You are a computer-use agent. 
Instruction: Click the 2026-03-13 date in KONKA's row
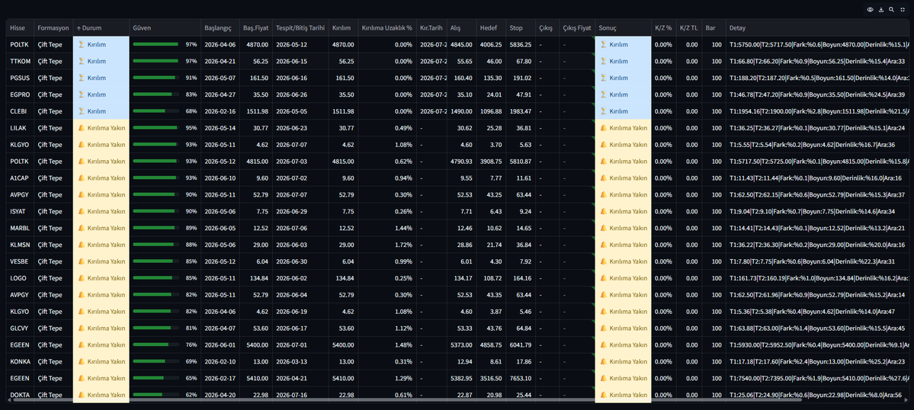[x=300, y=361]
